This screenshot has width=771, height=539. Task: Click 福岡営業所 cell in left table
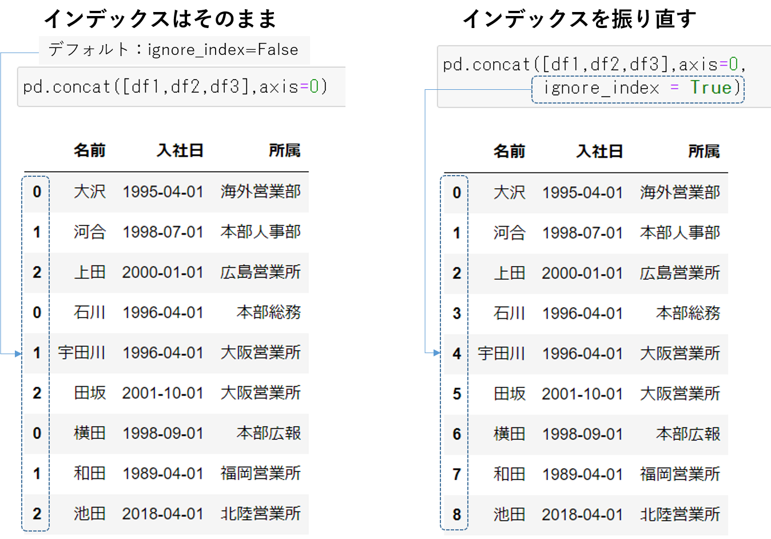click(x=260, y=473)
